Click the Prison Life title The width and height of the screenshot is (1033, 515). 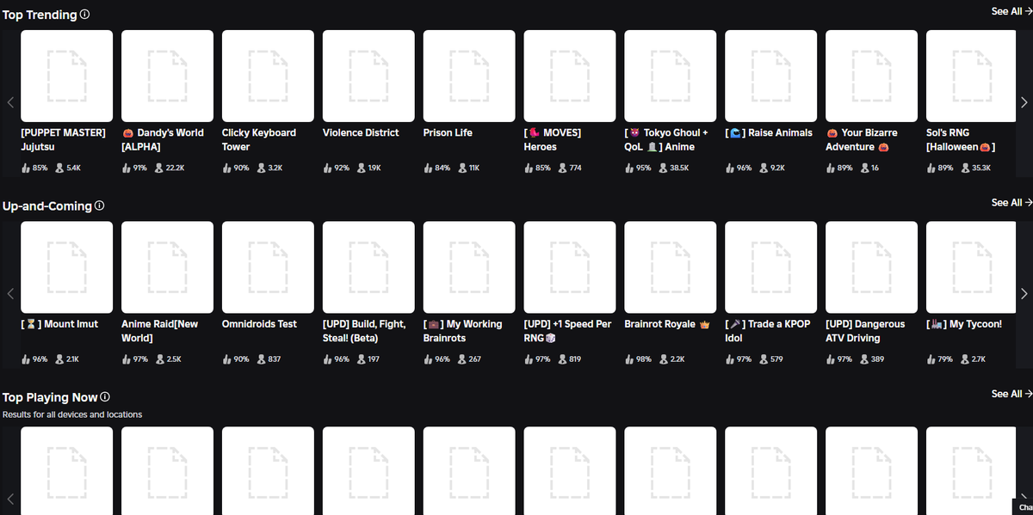pyautogui.click(x=448, y=132)
